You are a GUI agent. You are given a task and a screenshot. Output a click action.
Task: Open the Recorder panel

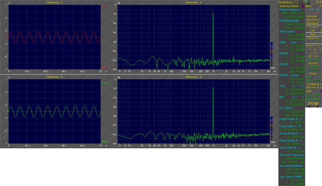coord(312,16)
